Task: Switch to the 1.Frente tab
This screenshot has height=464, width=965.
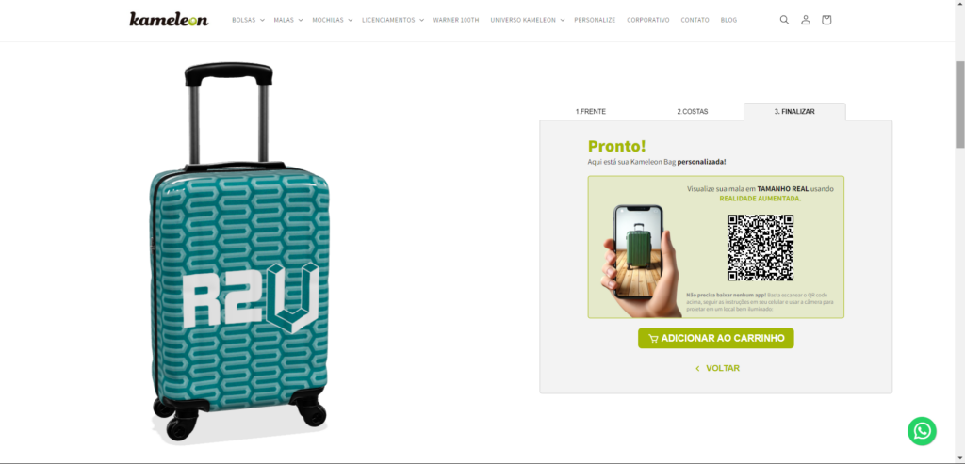Action: pyautogui.click(x=590, y=112)
